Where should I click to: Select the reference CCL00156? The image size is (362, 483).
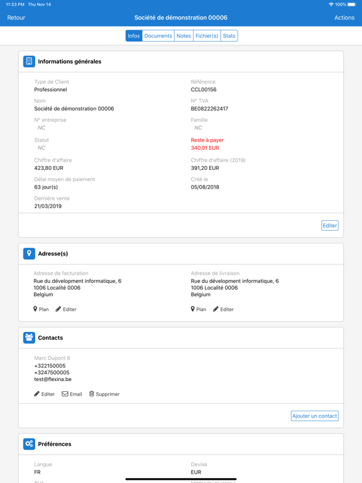pyautogui.click(x=204, y=90)
